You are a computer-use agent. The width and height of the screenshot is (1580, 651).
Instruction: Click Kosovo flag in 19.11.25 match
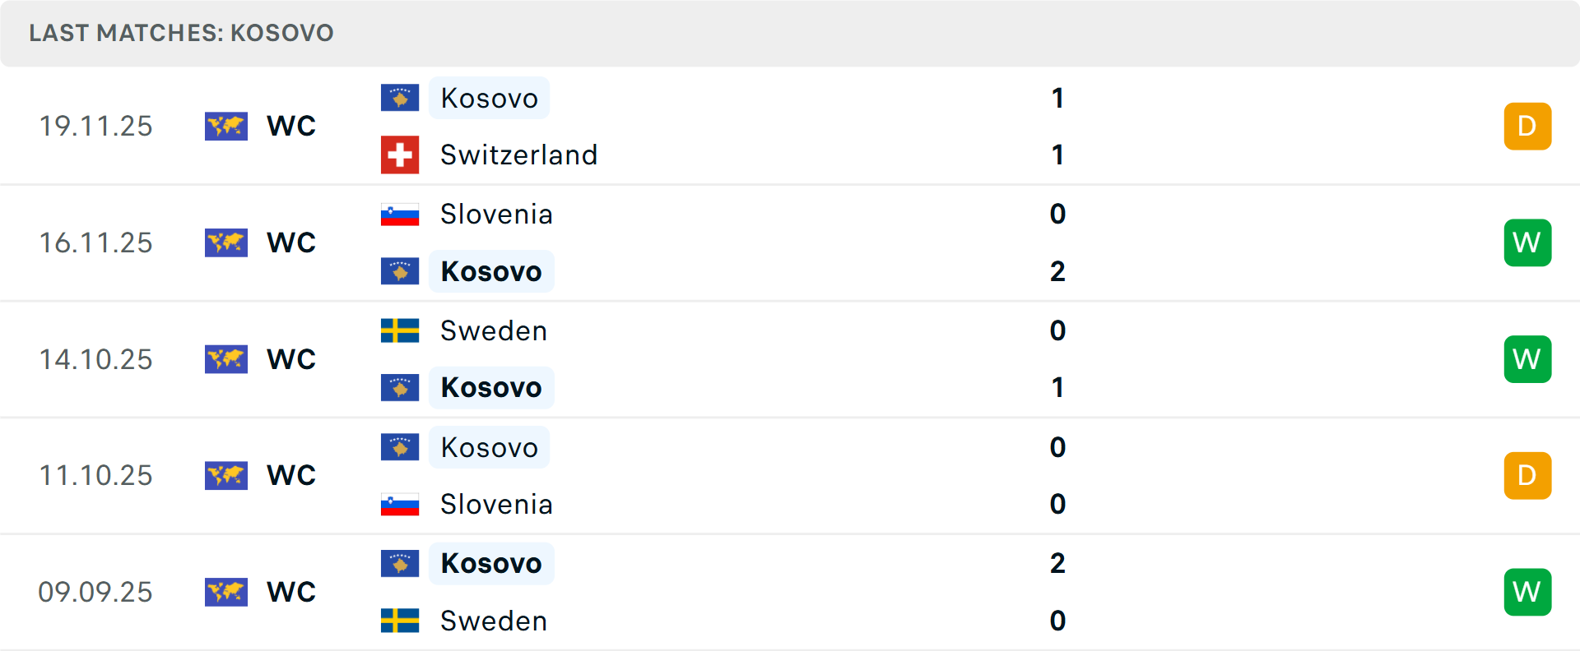(400, 98)
